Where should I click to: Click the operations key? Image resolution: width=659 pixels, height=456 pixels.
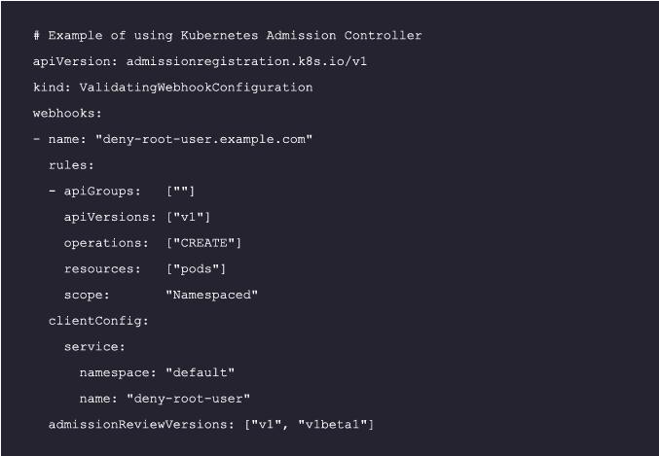pos(106,242)
